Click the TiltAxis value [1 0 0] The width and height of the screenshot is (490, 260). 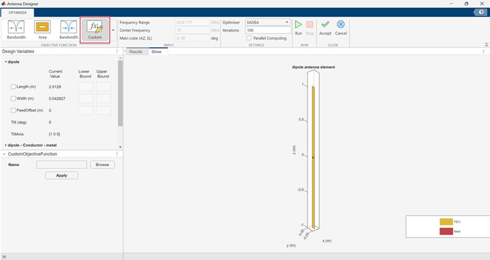click(x=54, y=134)
